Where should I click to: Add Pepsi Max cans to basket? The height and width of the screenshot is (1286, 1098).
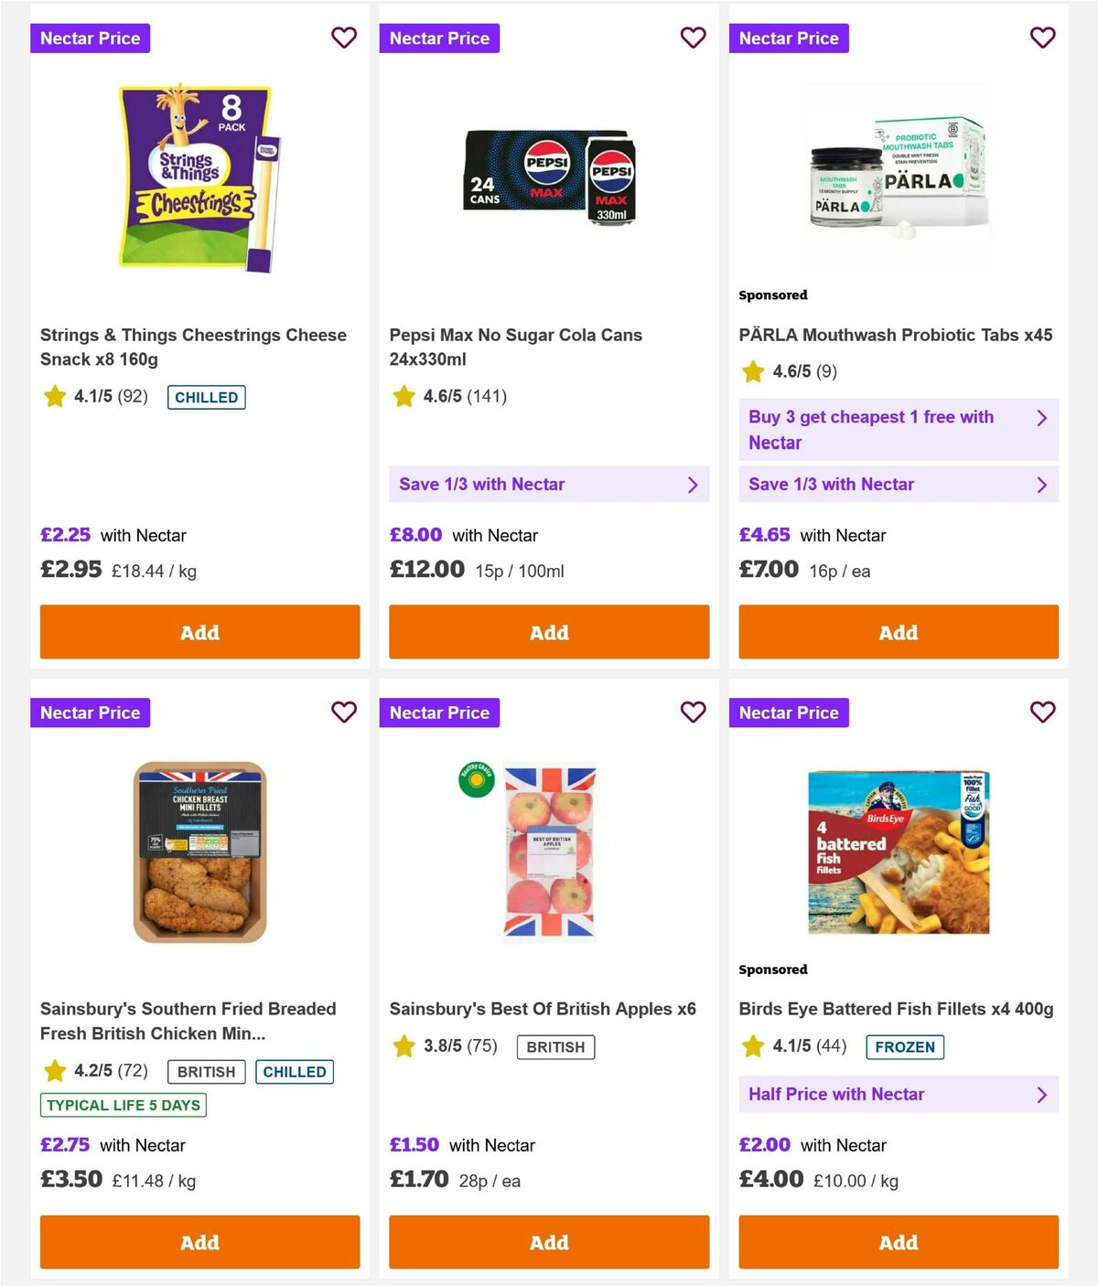point(549,632)
